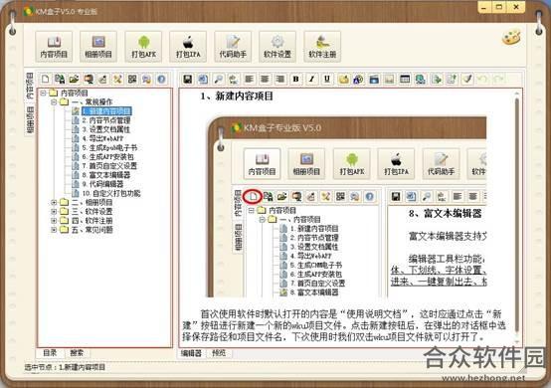
Task: Switch to the 目录 tab below the tree
Action: coord(50,353)
